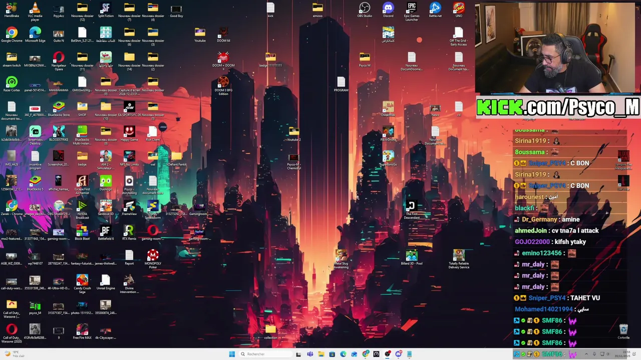Select the Divine Intervention shortcut
This screenshot has height=360, width=641.
pyautogui.click(x=129, y=284)
